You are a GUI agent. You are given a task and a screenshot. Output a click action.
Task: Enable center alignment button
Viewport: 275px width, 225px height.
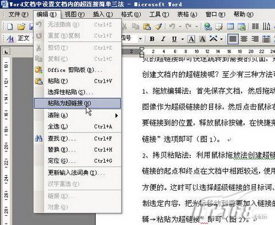244,39
